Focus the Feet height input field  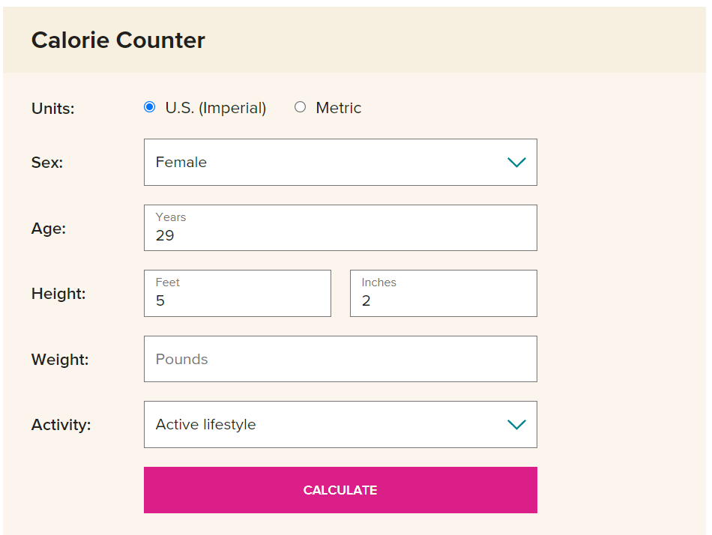pyautogui.click(x=238, y=294)
